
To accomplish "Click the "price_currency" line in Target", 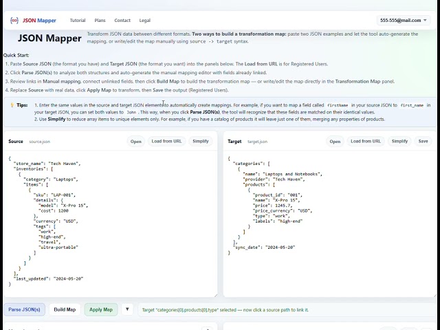I will pos(283,211).
